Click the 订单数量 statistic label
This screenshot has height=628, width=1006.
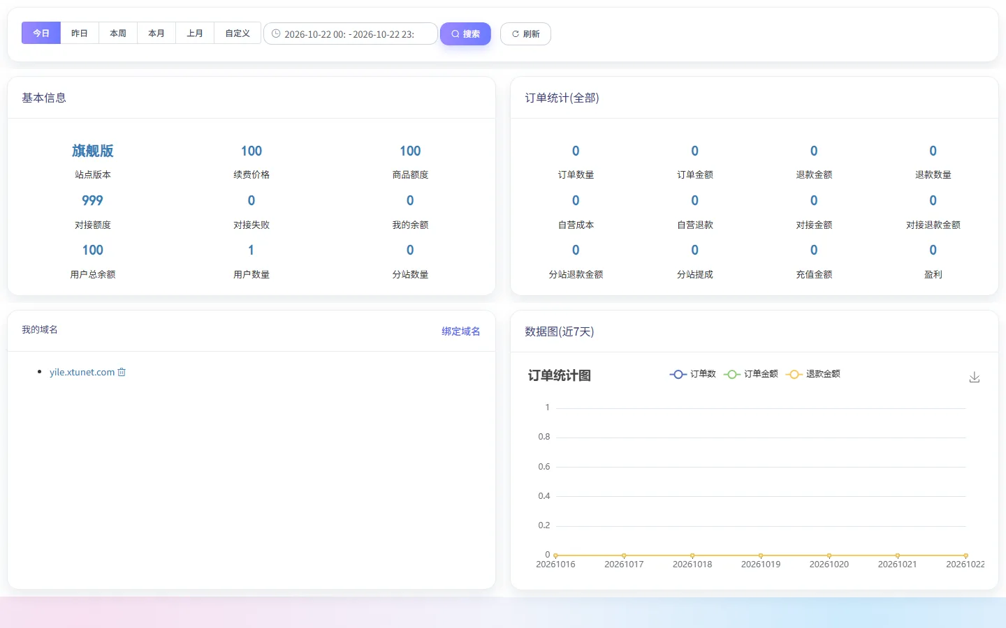pyautogui.click(x=576, y=174)
